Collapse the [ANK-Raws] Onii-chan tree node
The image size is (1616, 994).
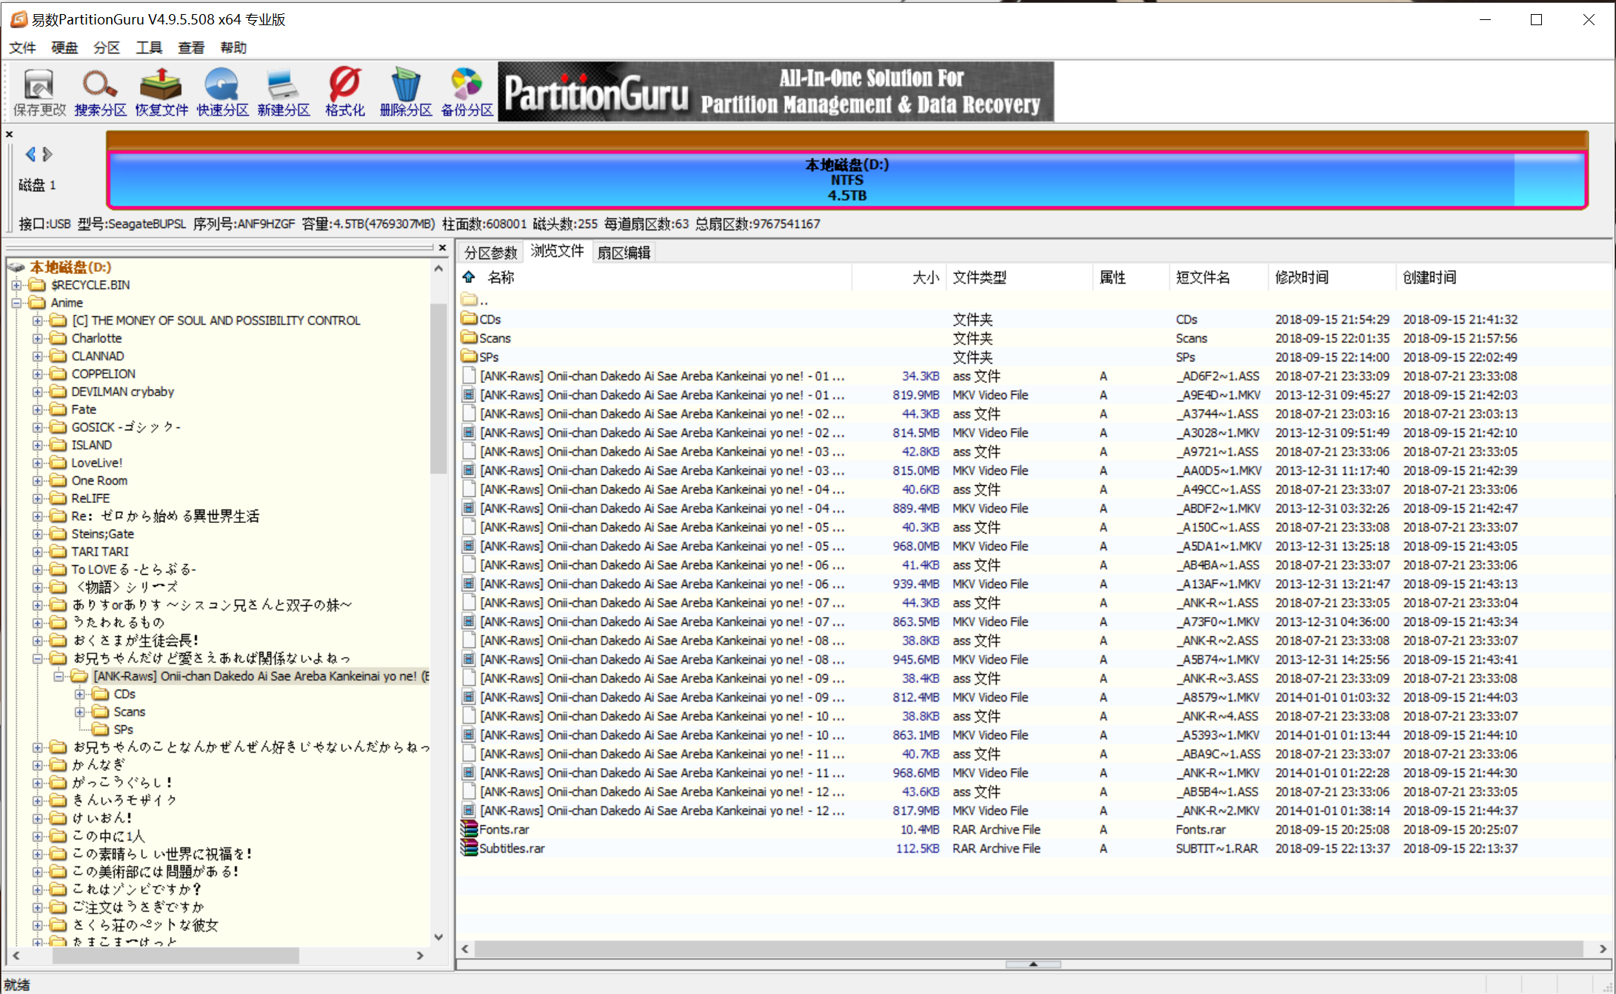58,676
